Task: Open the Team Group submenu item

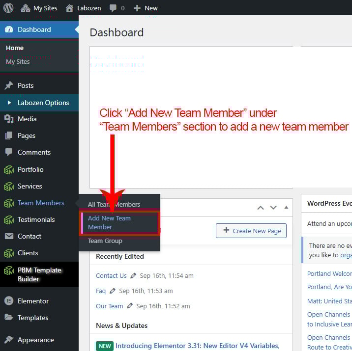Action: tap(105, 241)
